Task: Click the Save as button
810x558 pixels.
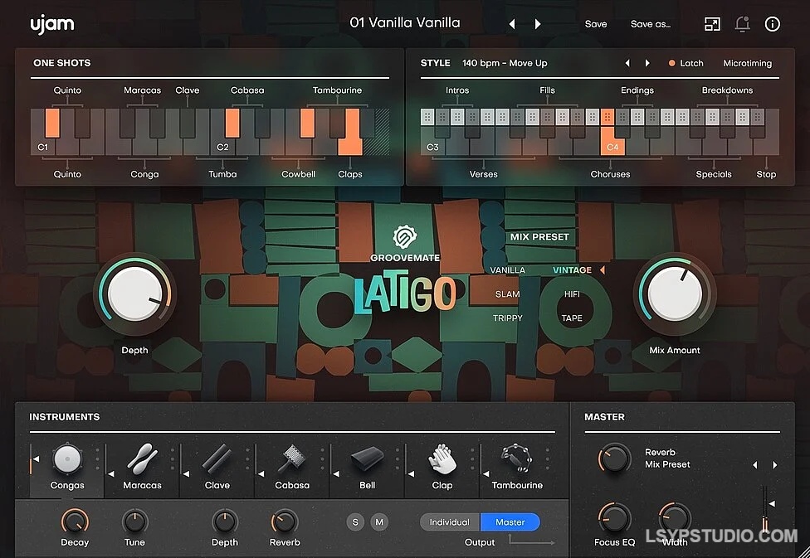Action: pos(651,24)
